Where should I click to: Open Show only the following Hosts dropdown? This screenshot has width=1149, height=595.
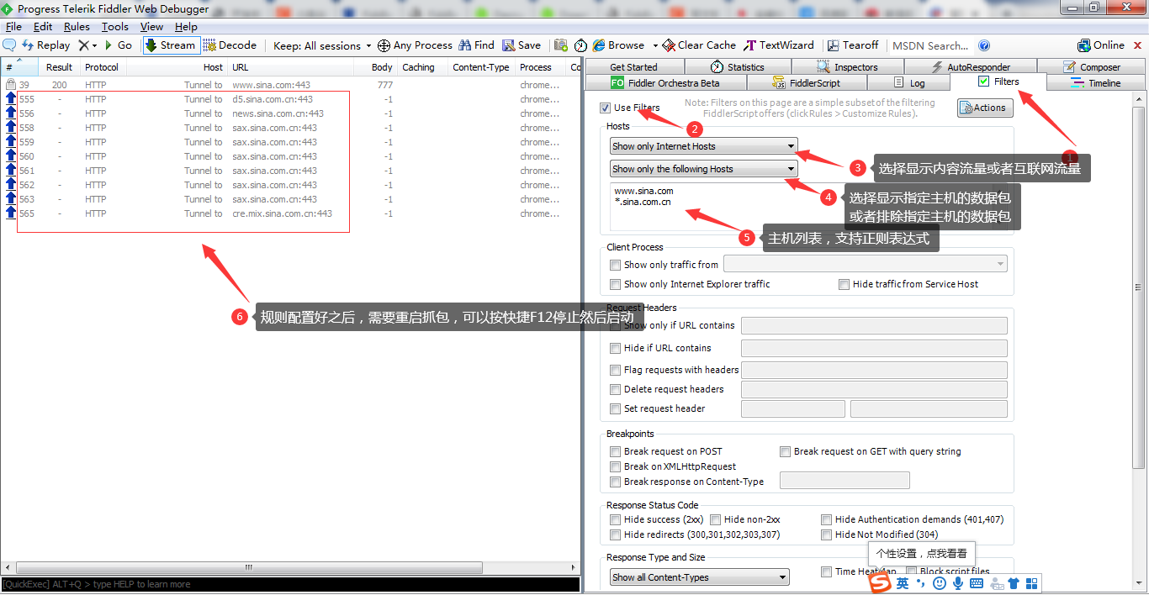(x=704, y=169)
